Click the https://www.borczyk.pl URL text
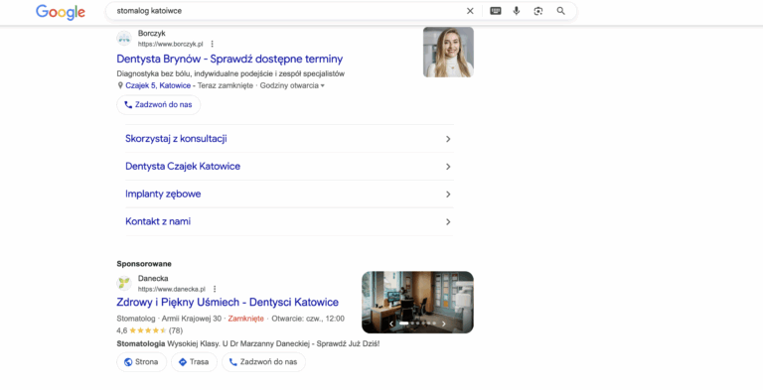The image size is (763, 390). (x=170, y=44)
